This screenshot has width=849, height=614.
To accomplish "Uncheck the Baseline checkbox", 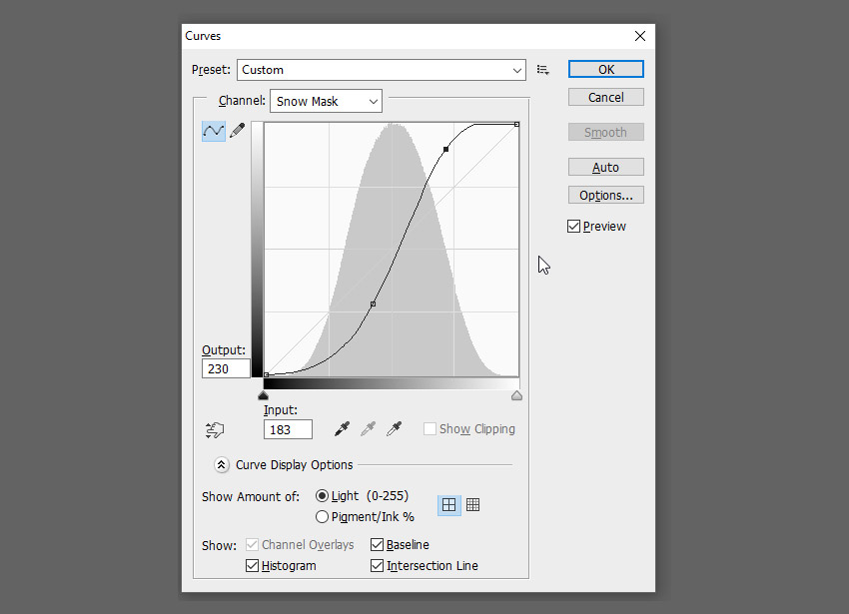I will [x=377, y=545].
